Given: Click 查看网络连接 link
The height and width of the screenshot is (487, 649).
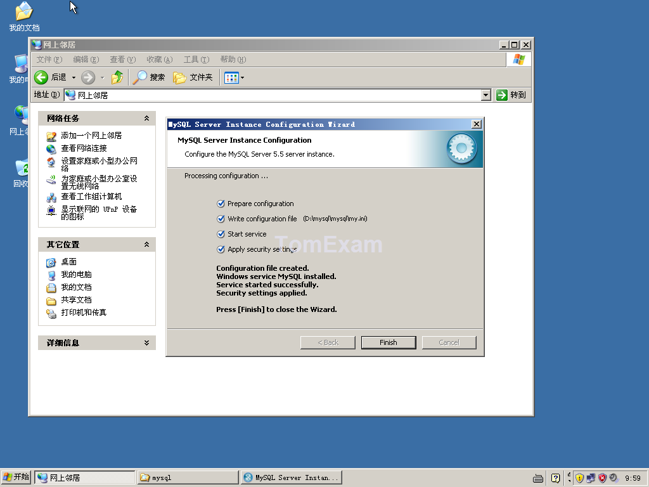Looking at the screenshot, I should click(x=84, y=148).
